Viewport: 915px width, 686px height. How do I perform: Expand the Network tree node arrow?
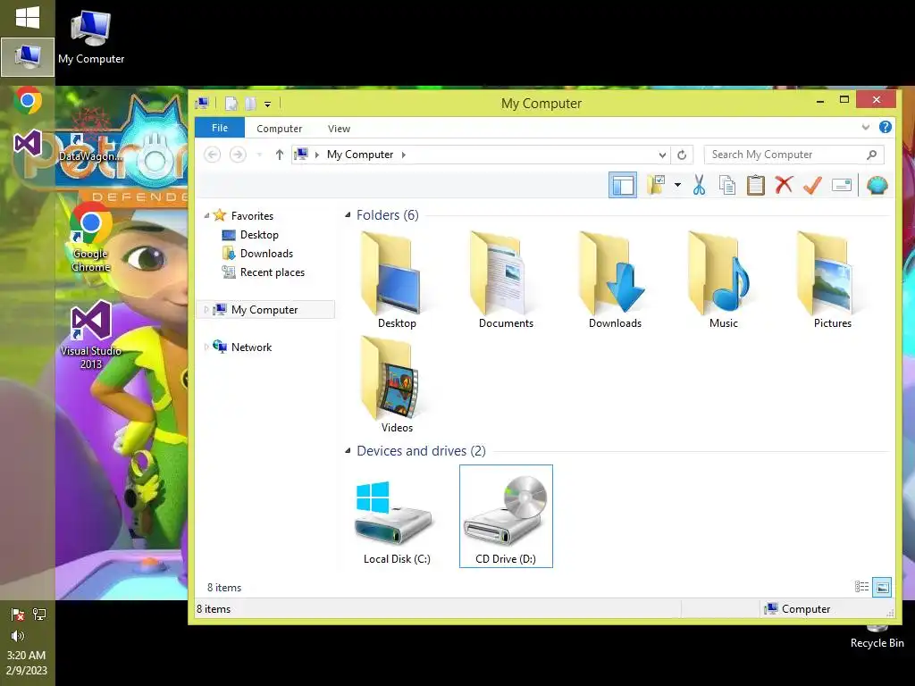pyautogui.click(x=206, y=347)
